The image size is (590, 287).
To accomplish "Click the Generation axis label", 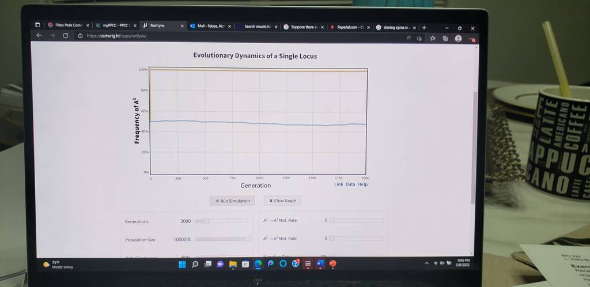I will point(255,186).
